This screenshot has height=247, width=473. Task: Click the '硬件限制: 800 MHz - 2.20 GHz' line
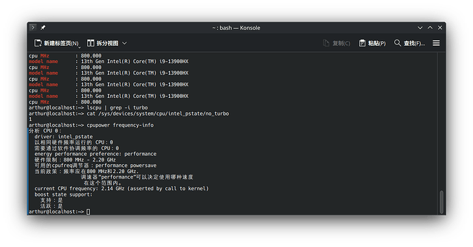tap(75, 160)
